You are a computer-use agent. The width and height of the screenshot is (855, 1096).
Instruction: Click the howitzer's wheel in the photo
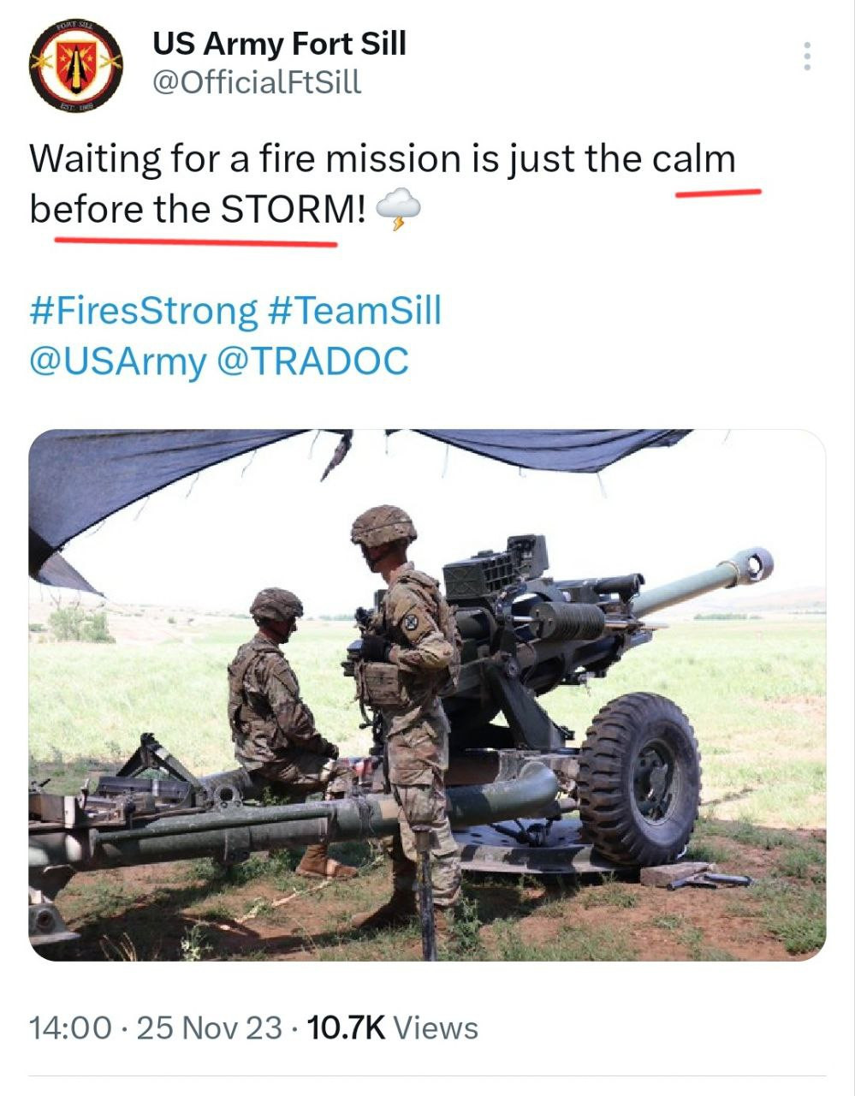click(x=638, y=779)
